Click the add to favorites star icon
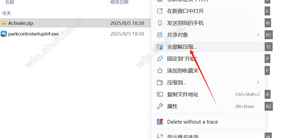289x138 pixels. tap(160, 71)
